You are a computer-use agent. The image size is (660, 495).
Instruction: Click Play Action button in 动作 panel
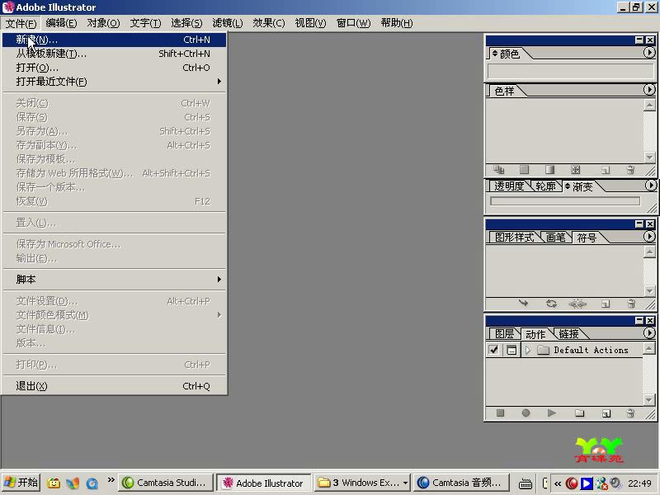[552, 413]
